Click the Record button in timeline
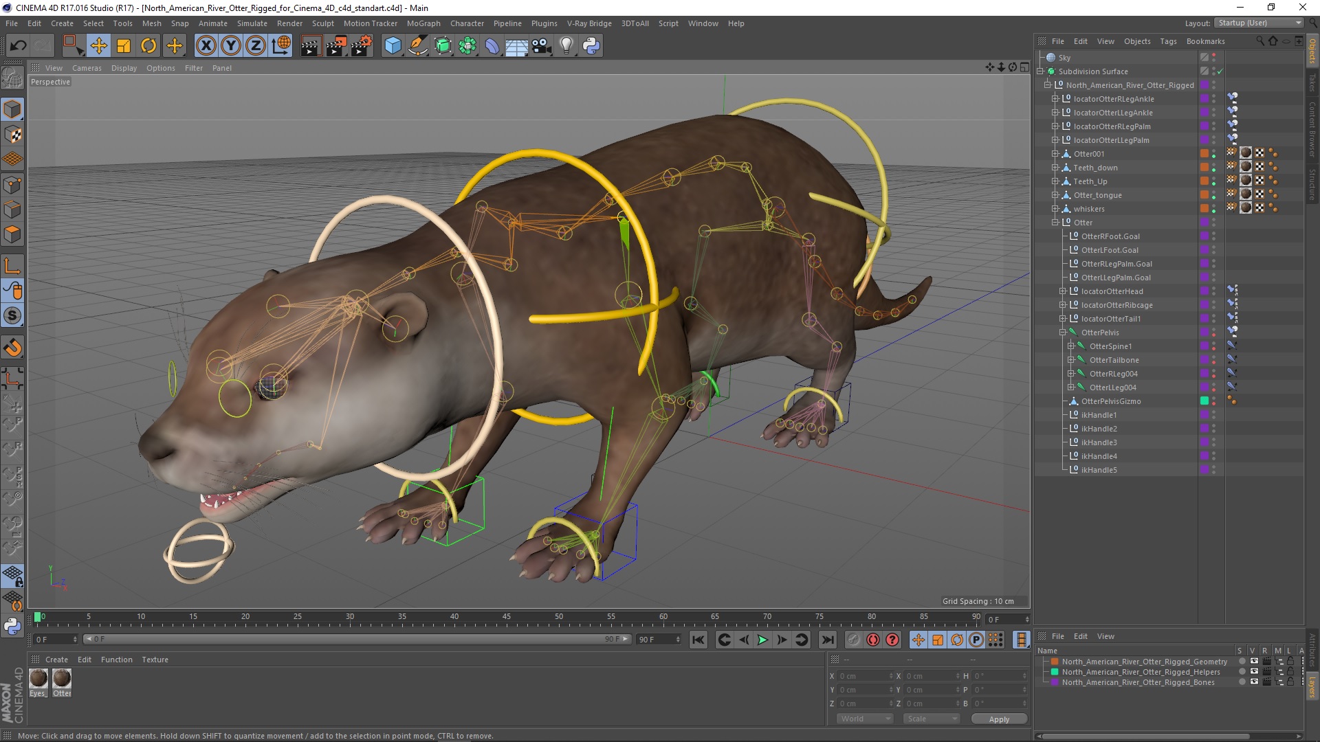Viewport: 1320px width, 742px height. [x=873, y=640]
